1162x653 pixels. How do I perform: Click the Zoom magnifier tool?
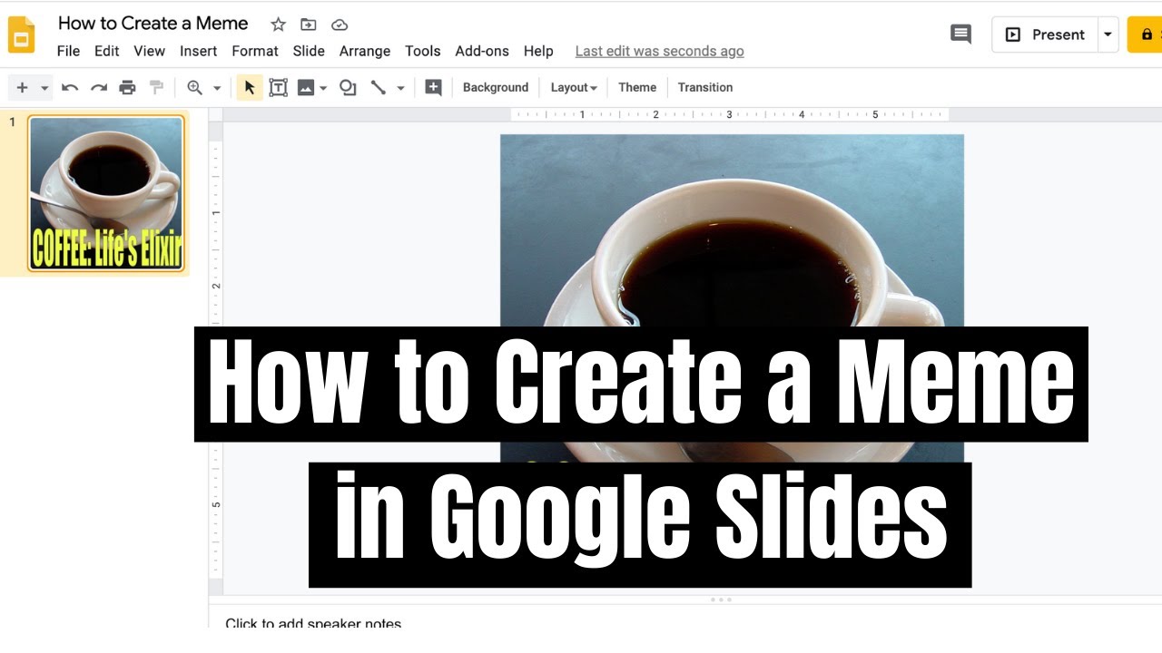[x=194, y=87]
